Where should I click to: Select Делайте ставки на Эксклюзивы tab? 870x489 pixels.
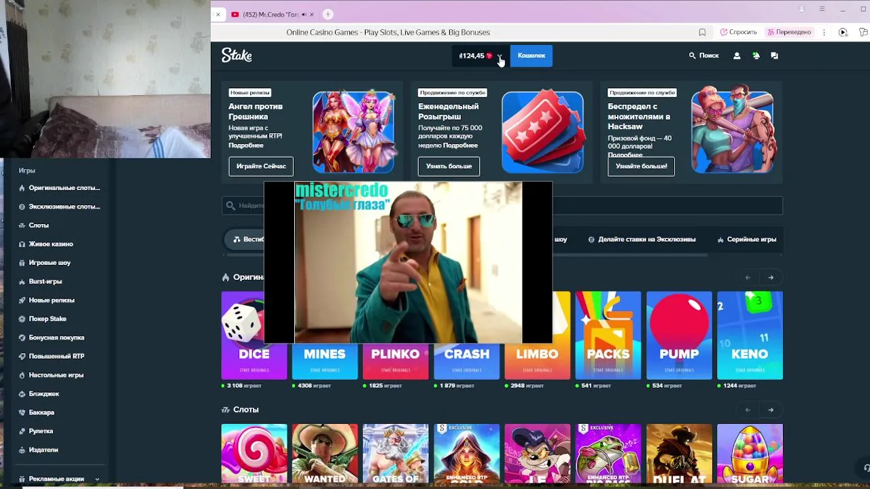[x=642, y=239]
